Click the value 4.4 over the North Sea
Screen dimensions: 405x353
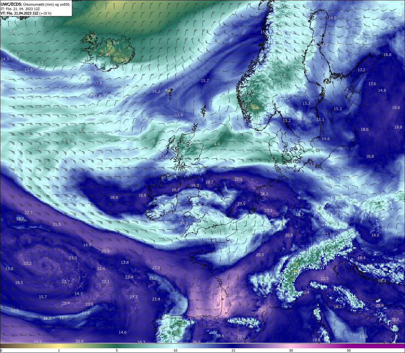[x=217, y=144]
